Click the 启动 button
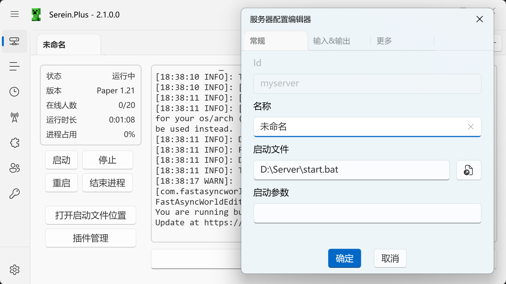 point(62,160)
